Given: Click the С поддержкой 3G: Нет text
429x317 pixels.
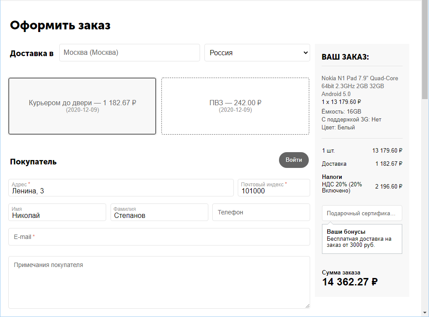Looking at the screenshot, I should [351, 120].
